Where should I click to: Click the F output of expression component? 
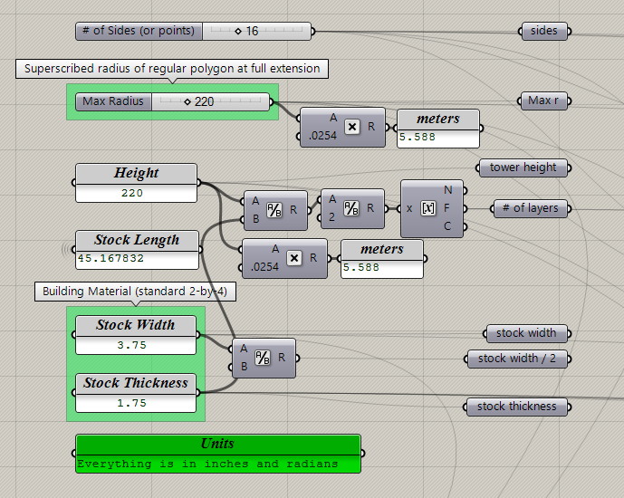coord(446,208)
